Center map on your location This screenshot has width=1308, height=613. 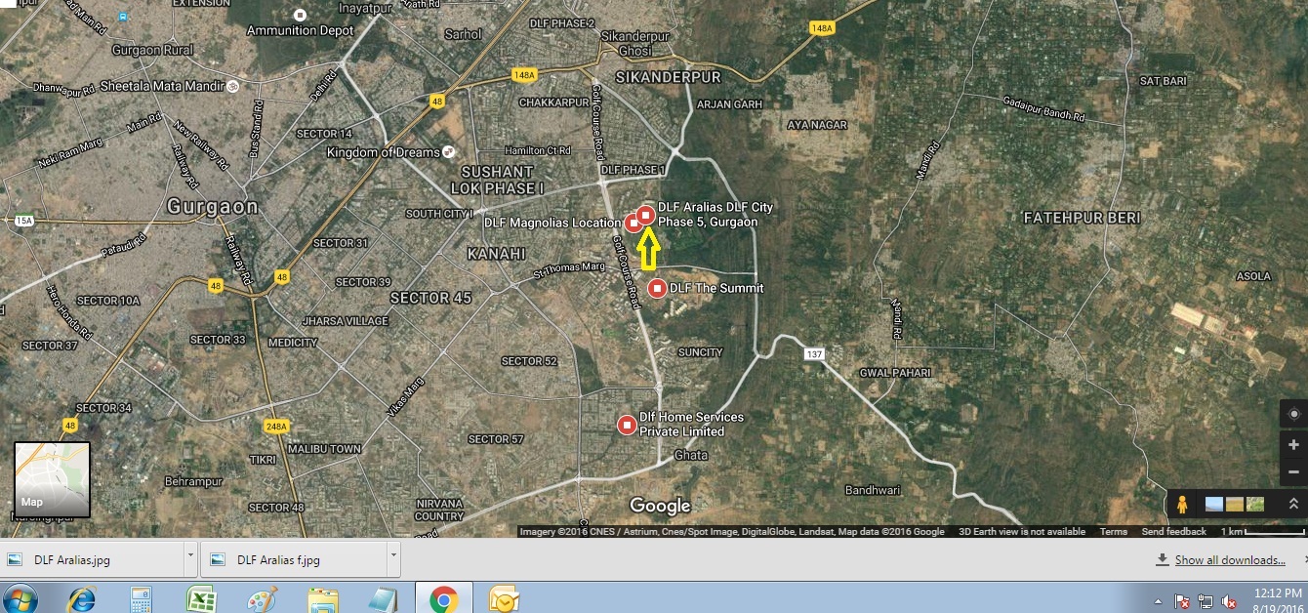point(1293,414)
